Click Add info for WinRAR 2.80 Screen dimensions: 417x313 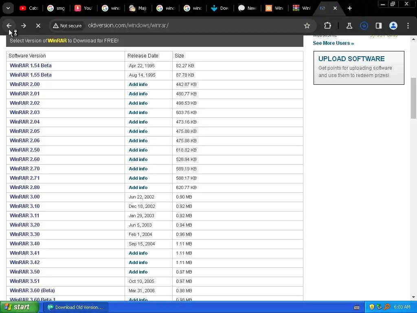click(138, 187)
